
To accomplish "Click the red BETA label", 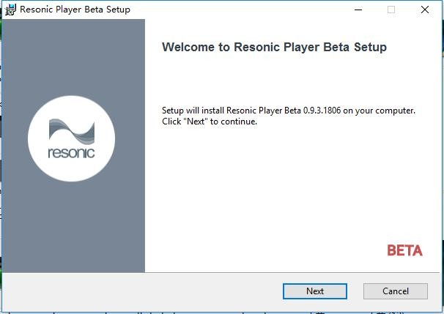I will pyautogui.click(x=404, y=250).
